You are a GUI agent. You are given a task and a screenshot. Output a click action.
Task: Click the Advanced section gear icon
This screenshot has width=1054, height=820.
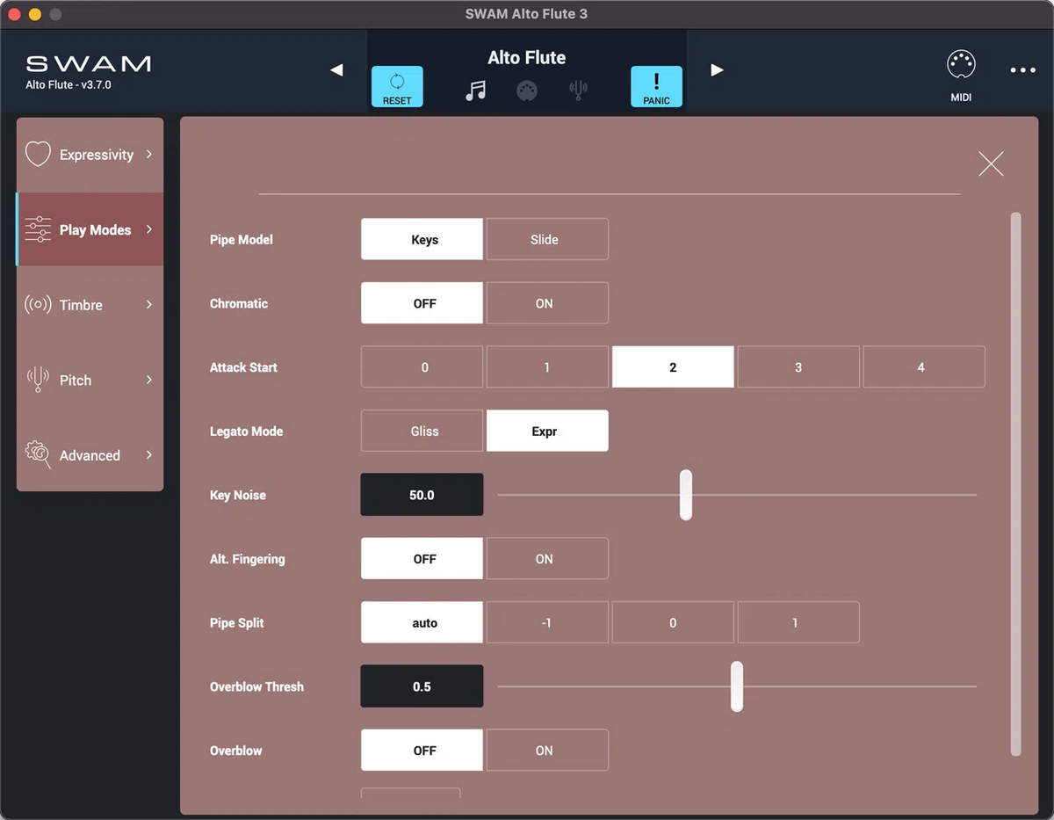37,455
